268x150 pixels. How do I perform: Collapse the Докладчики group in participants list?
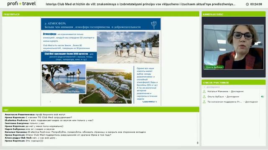click(x=204, y=87)
